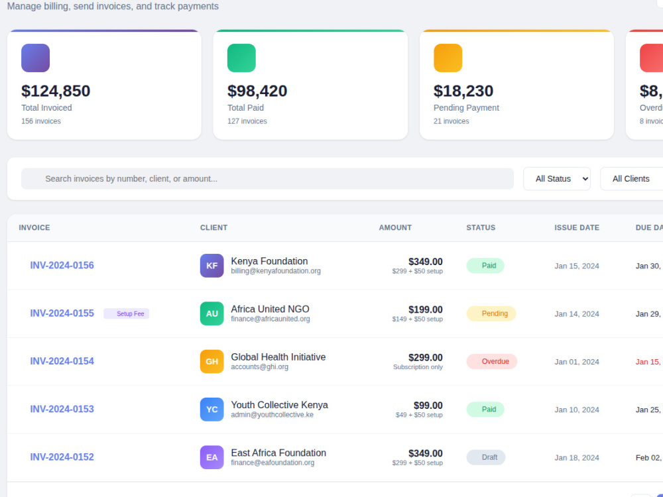
Task: Click the Subscription only note
Action: point(418,367)
